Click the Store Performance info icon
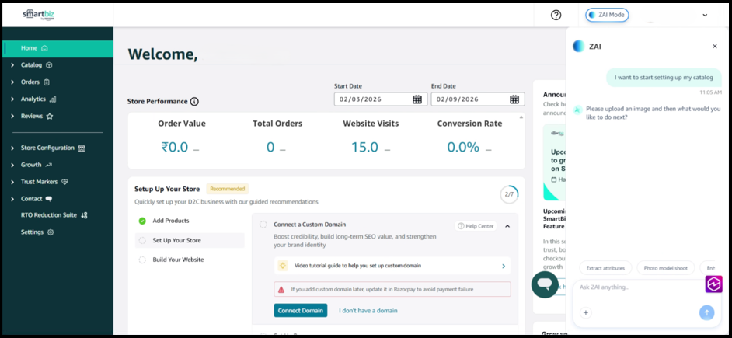 [x=194, y=102]
